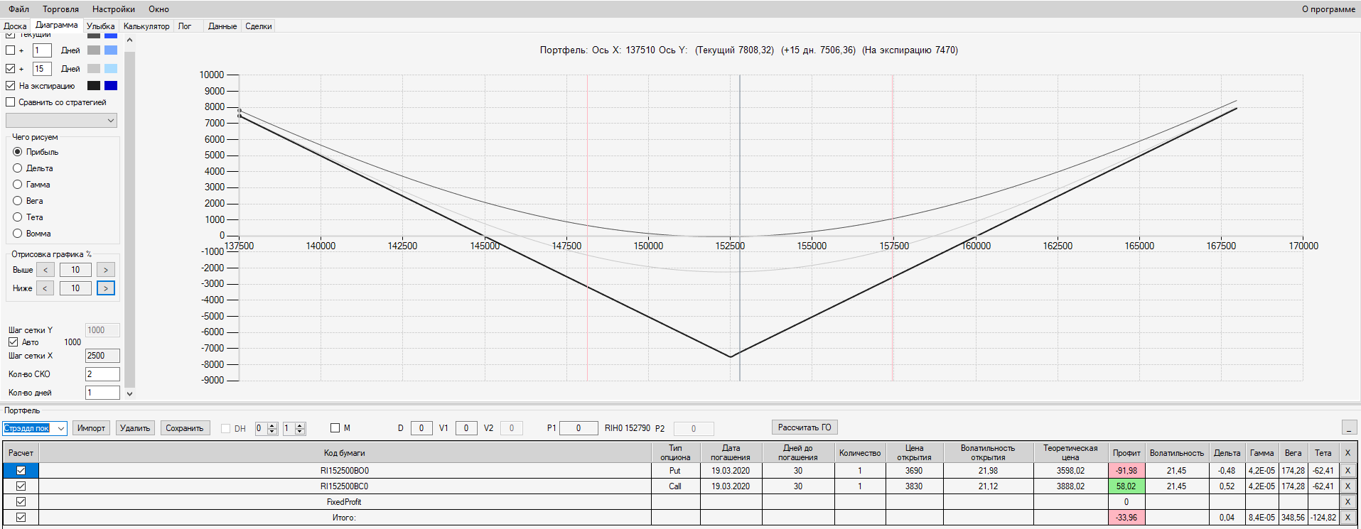Switch to the Сделки tab
The width and height of the screenshot is (1361, 529).
tap(259, 26)
